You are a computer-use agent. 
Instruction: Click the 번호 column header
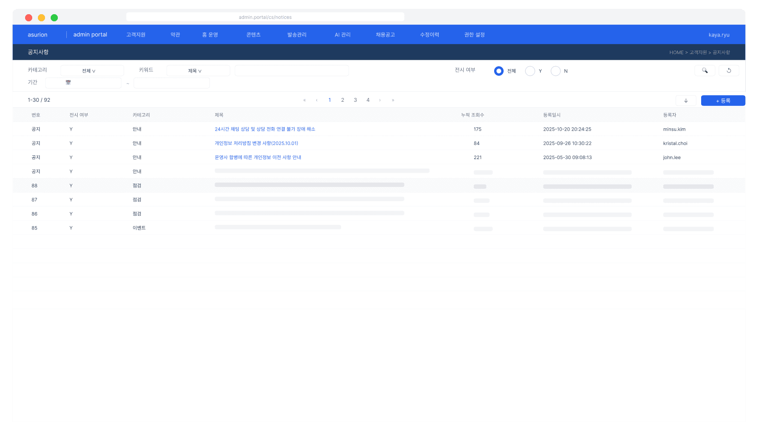click(x=36, y=115)
